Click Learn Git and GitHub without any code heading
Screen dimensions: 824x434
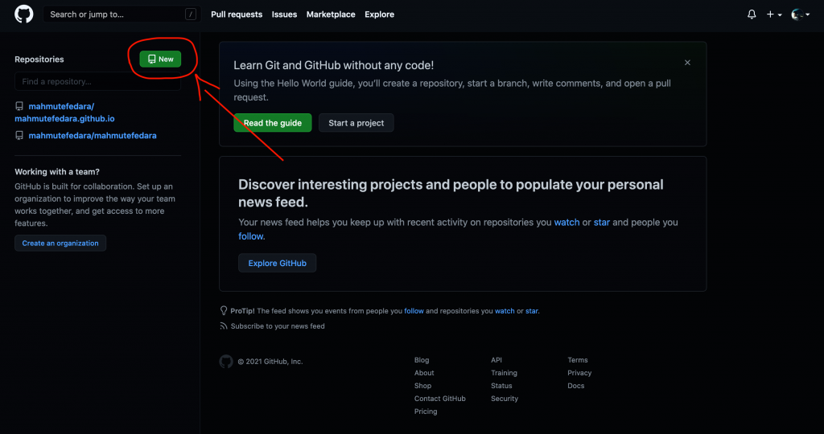point(334,65)
